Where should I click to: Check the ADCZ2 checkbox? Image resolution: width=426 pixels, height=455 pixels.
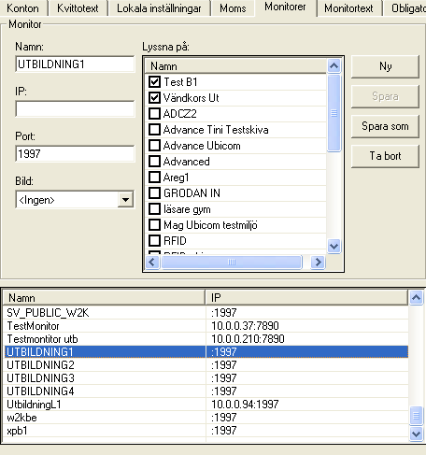click(x=154, y=114)
